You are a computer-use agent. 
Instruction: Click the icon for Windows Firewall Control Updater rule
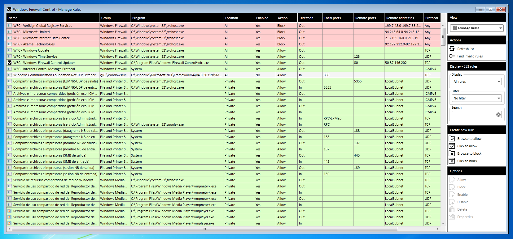pyautogui.click(x=10, y=63)
